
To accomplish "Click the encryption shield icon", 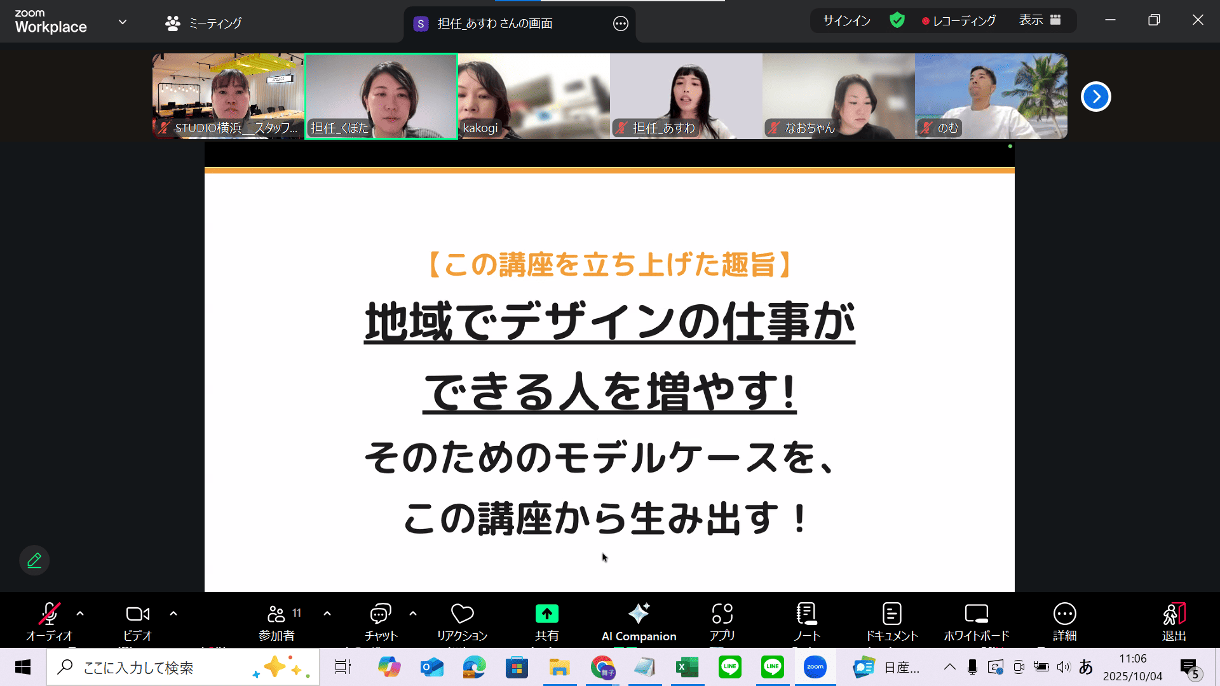I will pyautogui.click(x=897, y=20).
